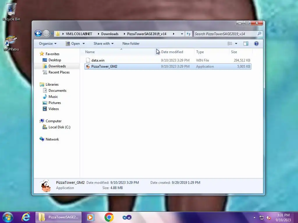The width and height of the screenshot is (298, 223).
Task: Open Local Disk (C:)
Action: click(x=56, y=127)
